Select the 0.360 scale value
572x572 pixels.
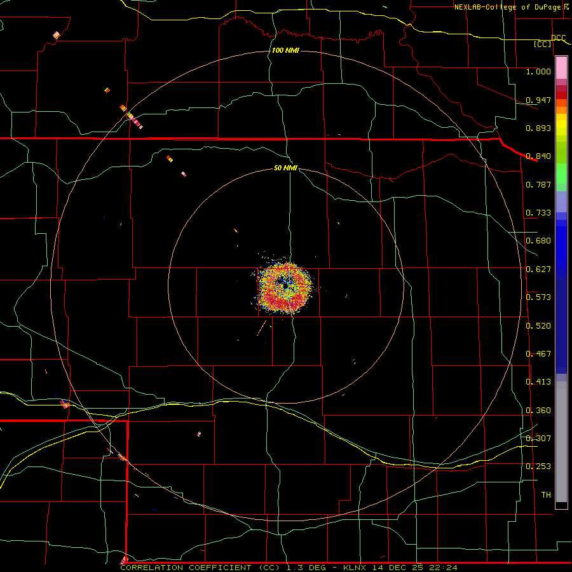click(538, 411)
